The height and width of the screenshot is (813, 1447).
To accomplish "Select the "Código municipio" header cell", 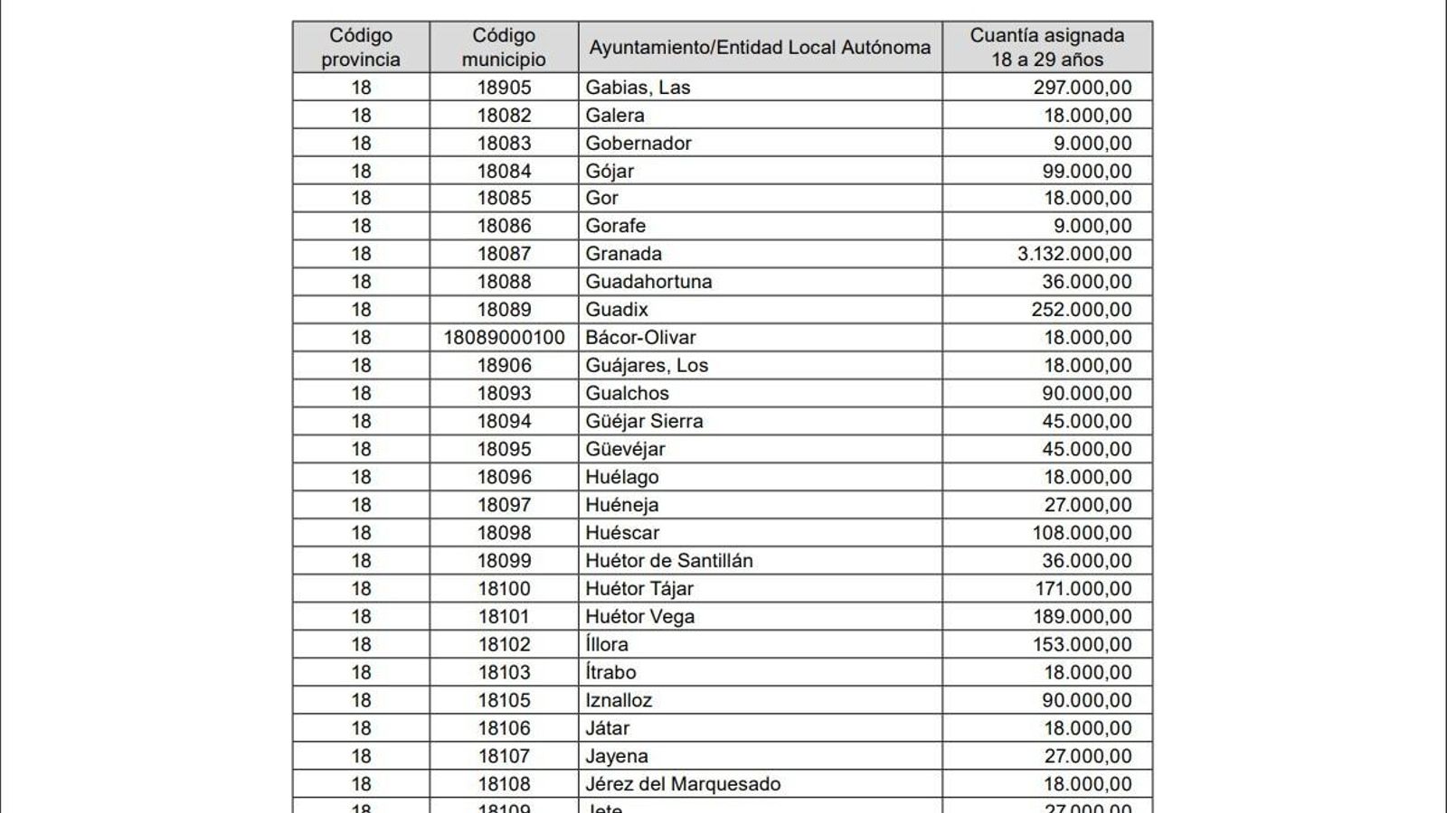I will (x=504, y=47).
